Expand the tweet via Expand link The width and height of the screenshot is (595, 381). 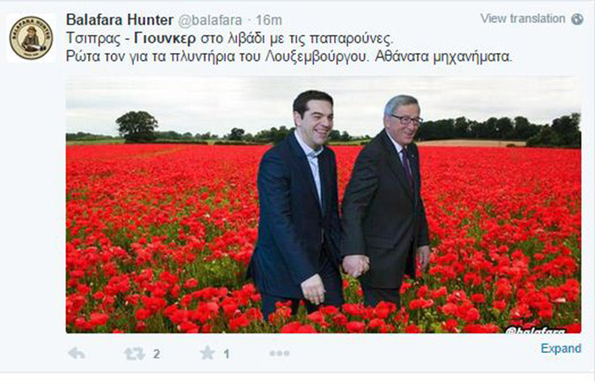coord(561,348)
